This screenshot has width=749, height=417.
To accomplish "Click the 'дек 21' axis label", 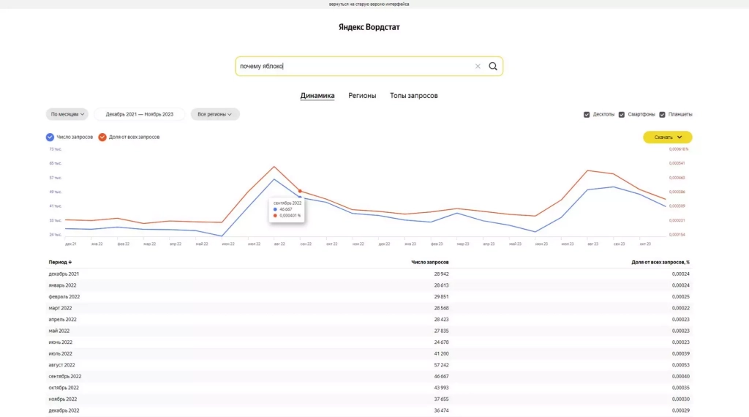I will (71, 244).
